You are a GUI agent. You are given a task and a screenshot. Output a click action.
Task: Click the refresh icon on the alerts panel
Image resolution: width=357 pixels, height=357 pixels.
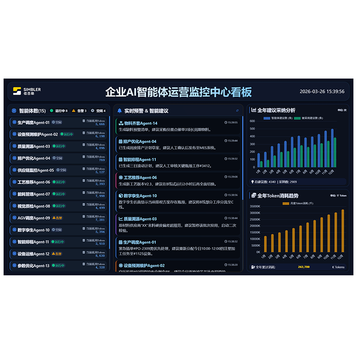pos(237,110)
